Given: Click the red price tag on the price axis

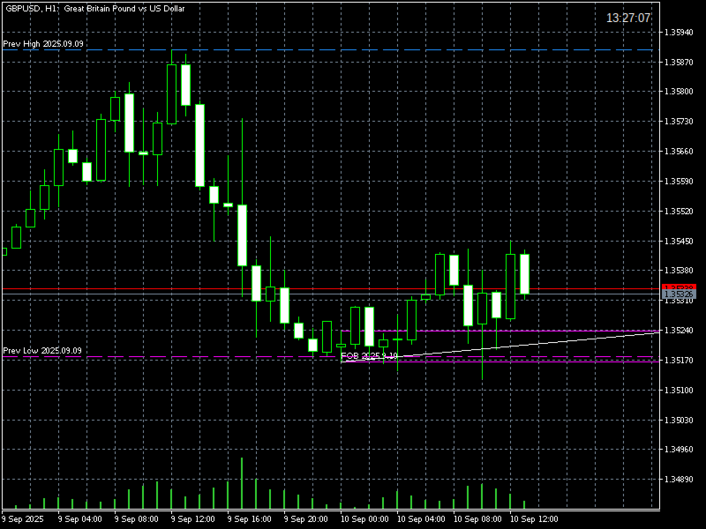Looking at the screenshot, I should click(679, 287).
